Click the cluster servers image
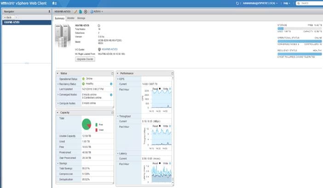 63,35
